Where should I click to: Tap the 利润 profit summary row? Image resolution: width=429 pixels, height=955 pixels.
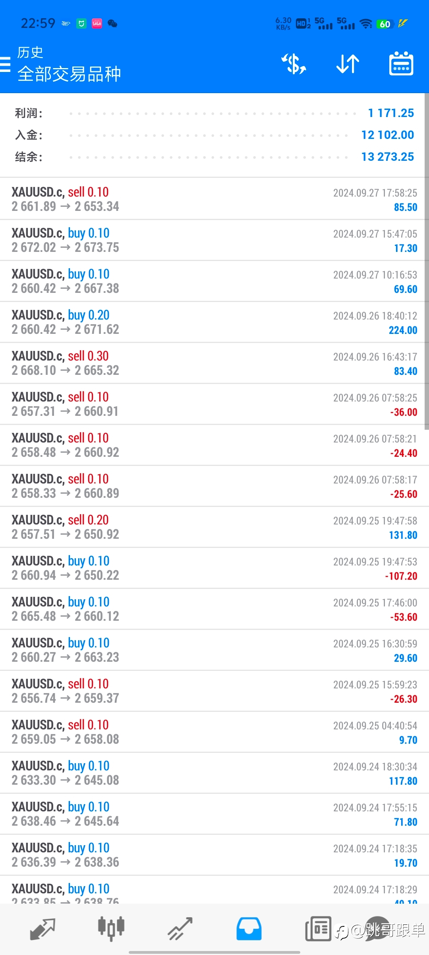point(214,113)
